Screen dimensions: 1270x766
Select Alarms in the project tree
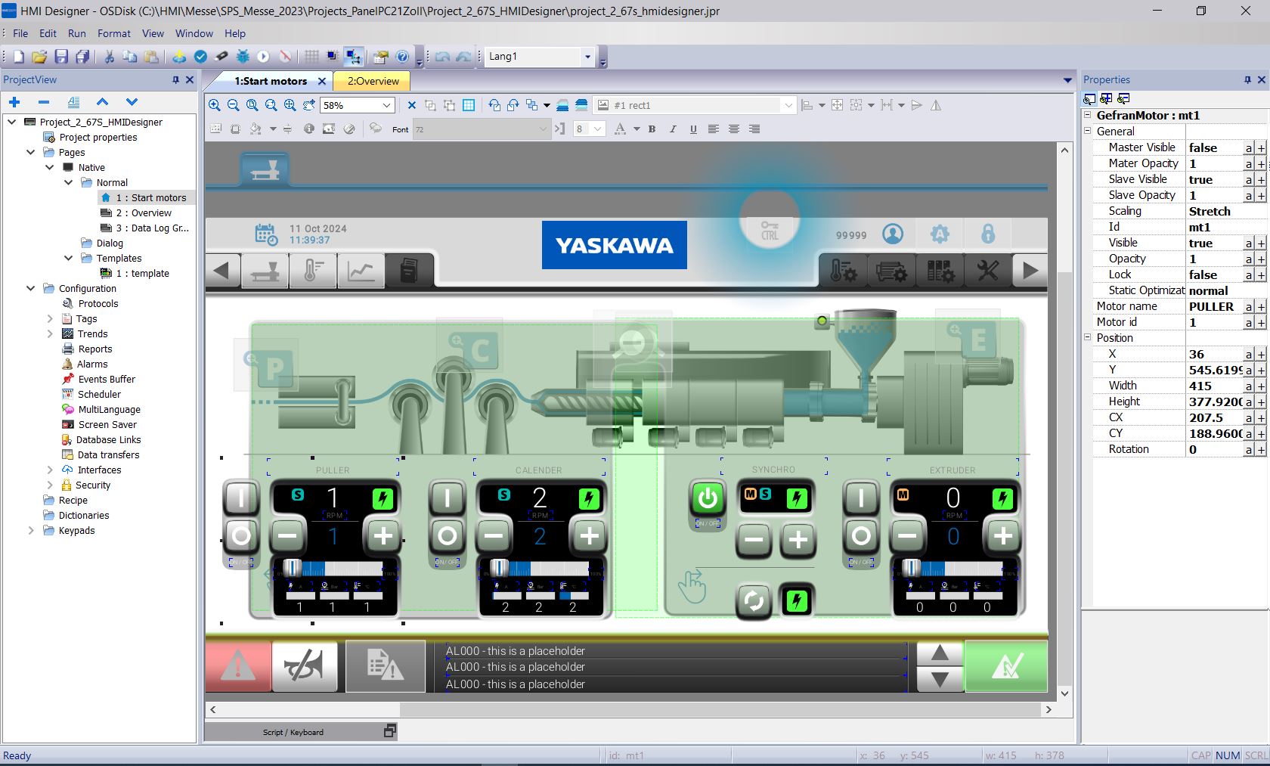[92, 364]
